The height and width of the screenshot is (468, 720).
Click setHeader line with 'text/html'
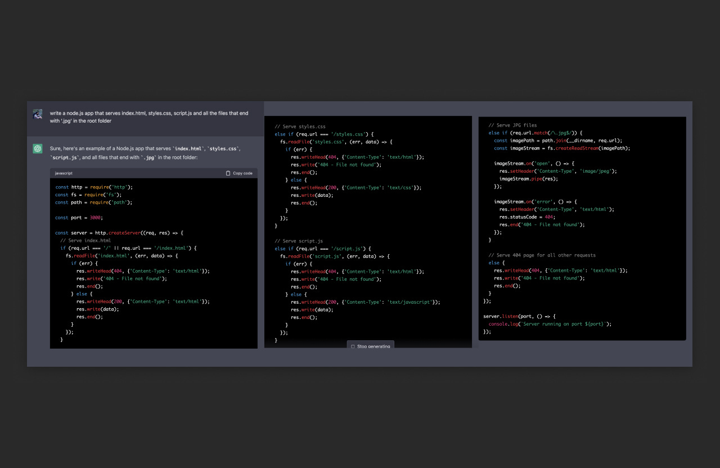click(557, 209)
